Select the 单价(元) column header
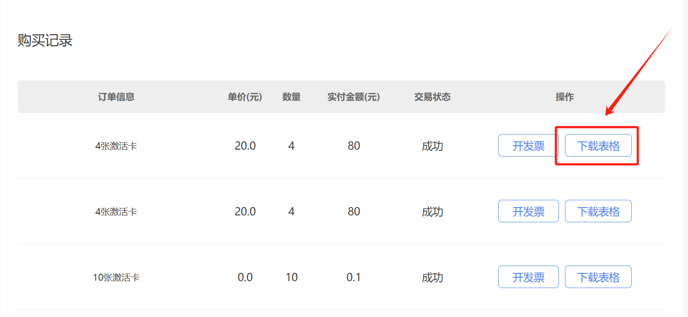The image size is (688, 317). pos(245,97)
